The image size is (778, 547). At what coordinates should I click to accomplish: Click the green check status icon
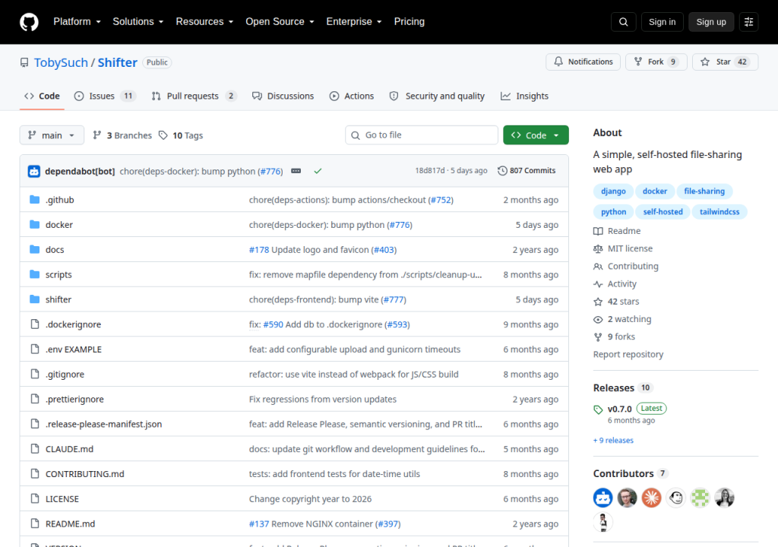pyautogui.click(x=318, y=171)
